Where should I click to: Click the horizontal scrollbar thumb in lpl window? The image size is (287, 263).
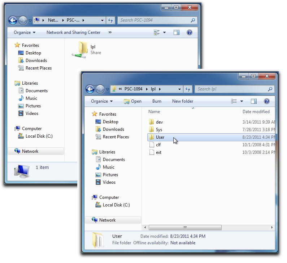pyautogui.click(x=185, y=228)
